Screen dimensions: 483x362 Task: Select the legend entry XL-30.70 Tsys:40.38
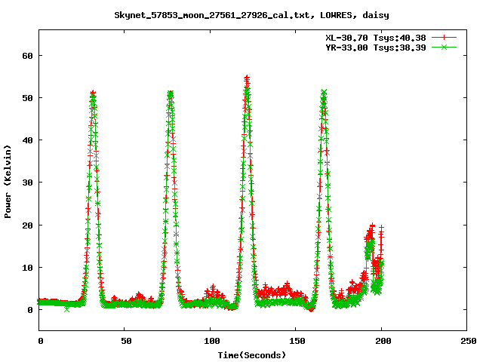(x=376, y=38)
